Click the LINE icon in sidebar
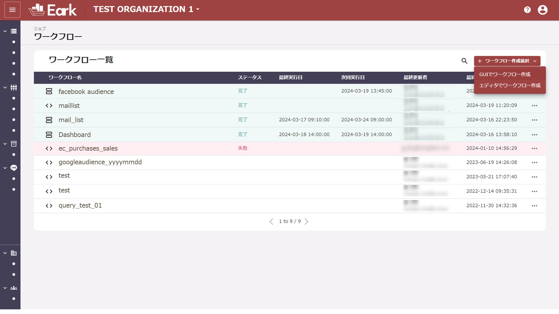 tap(14, 168)
